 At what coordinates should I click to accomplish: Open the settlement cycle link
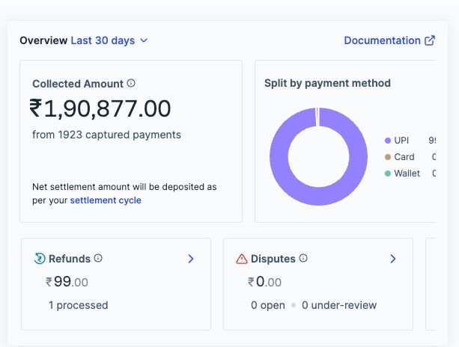point(106,200)
